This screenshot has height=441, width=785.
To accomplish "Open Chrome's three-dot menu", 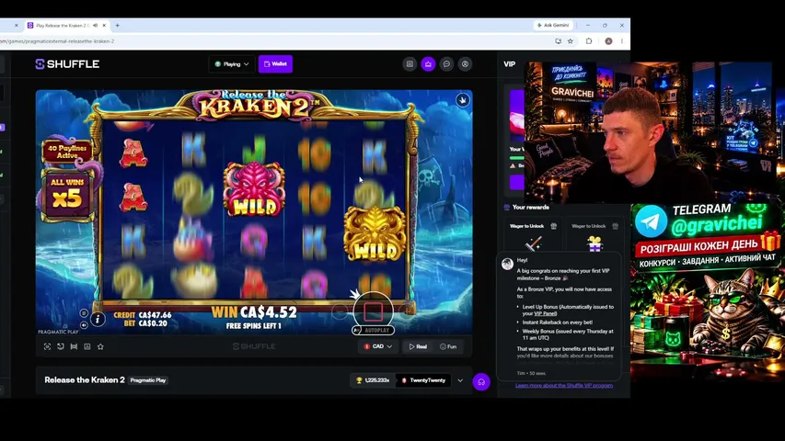I will click(622, 41).
